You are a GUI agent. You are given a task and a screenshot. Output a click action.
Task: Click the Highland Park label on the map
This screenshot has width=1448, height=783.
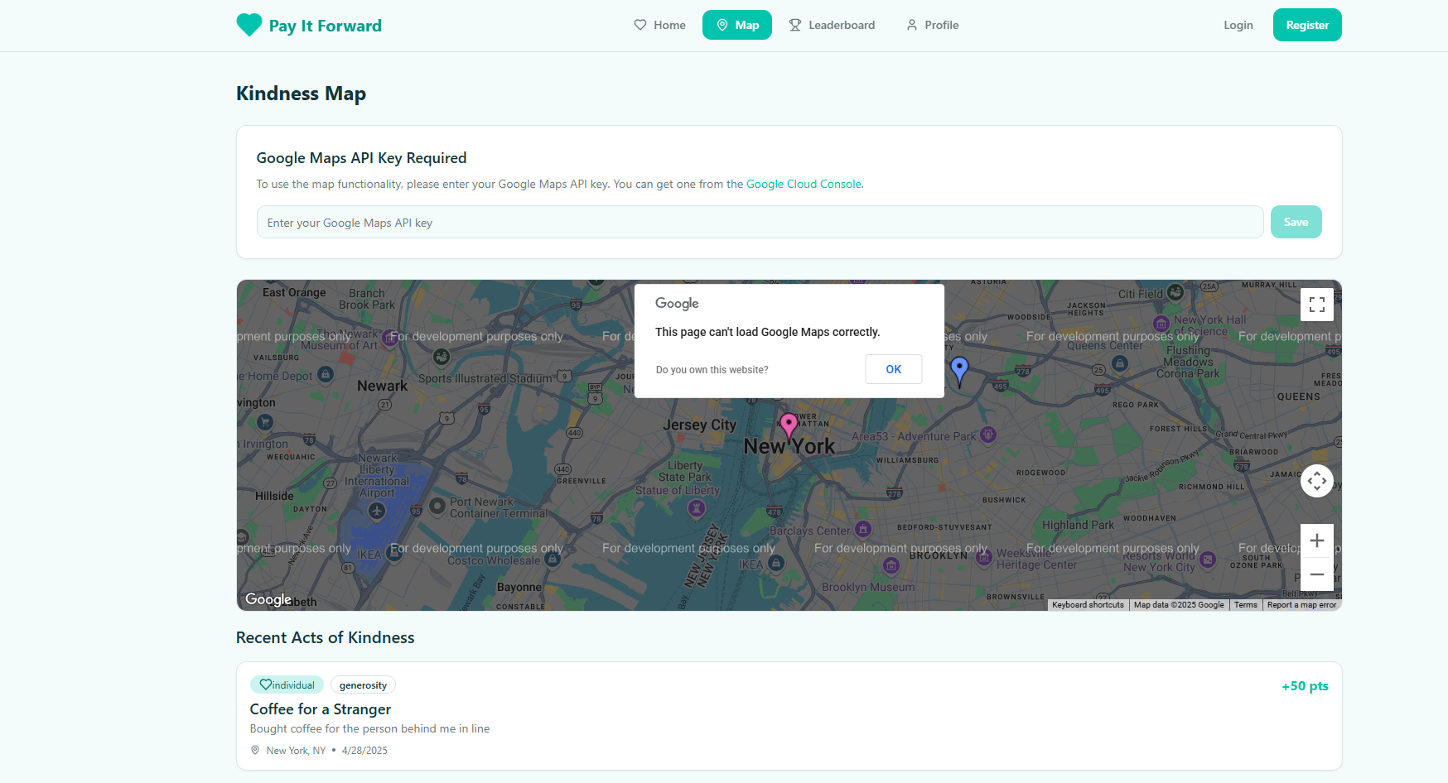(x=1078, y=525)
